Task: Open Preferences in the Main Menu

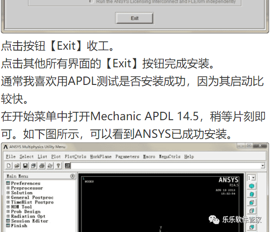Action: (x=26, y=183)
